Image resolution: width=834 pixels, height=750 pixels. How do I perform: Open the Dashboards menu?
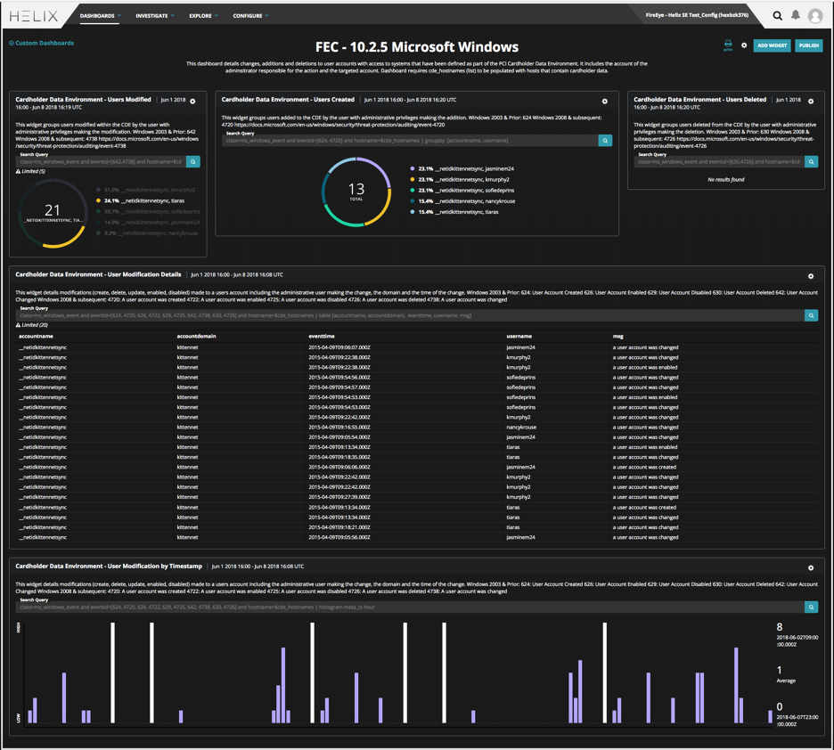[100, 16]
